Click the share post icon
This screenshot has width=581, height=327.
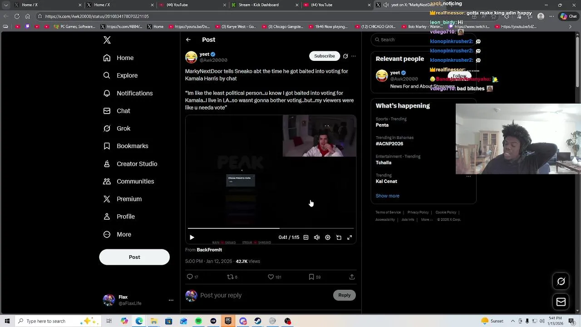click(352, 277)
